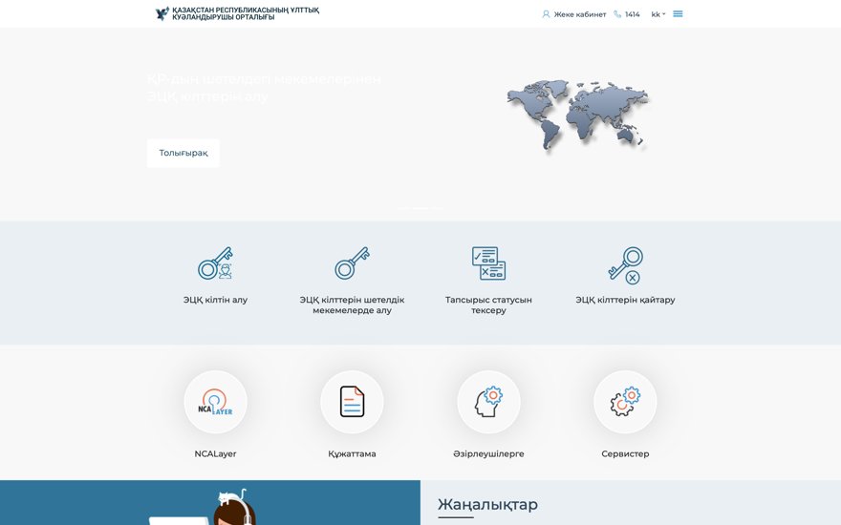Click the world map banner image

pos(578,115)
